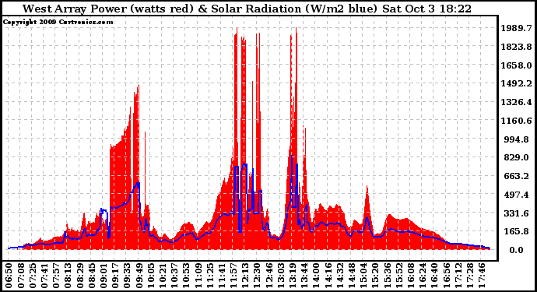Click the 12:46 time label
This screenshot has width=537, height=292.
[x=268, y=276]
